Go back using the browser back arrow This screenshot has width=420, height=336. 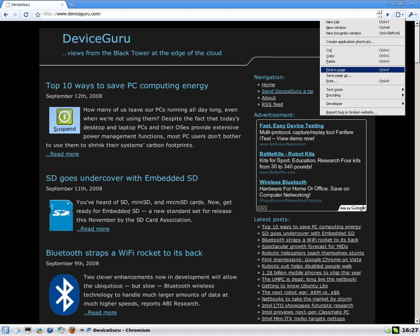tap(6, 14)
